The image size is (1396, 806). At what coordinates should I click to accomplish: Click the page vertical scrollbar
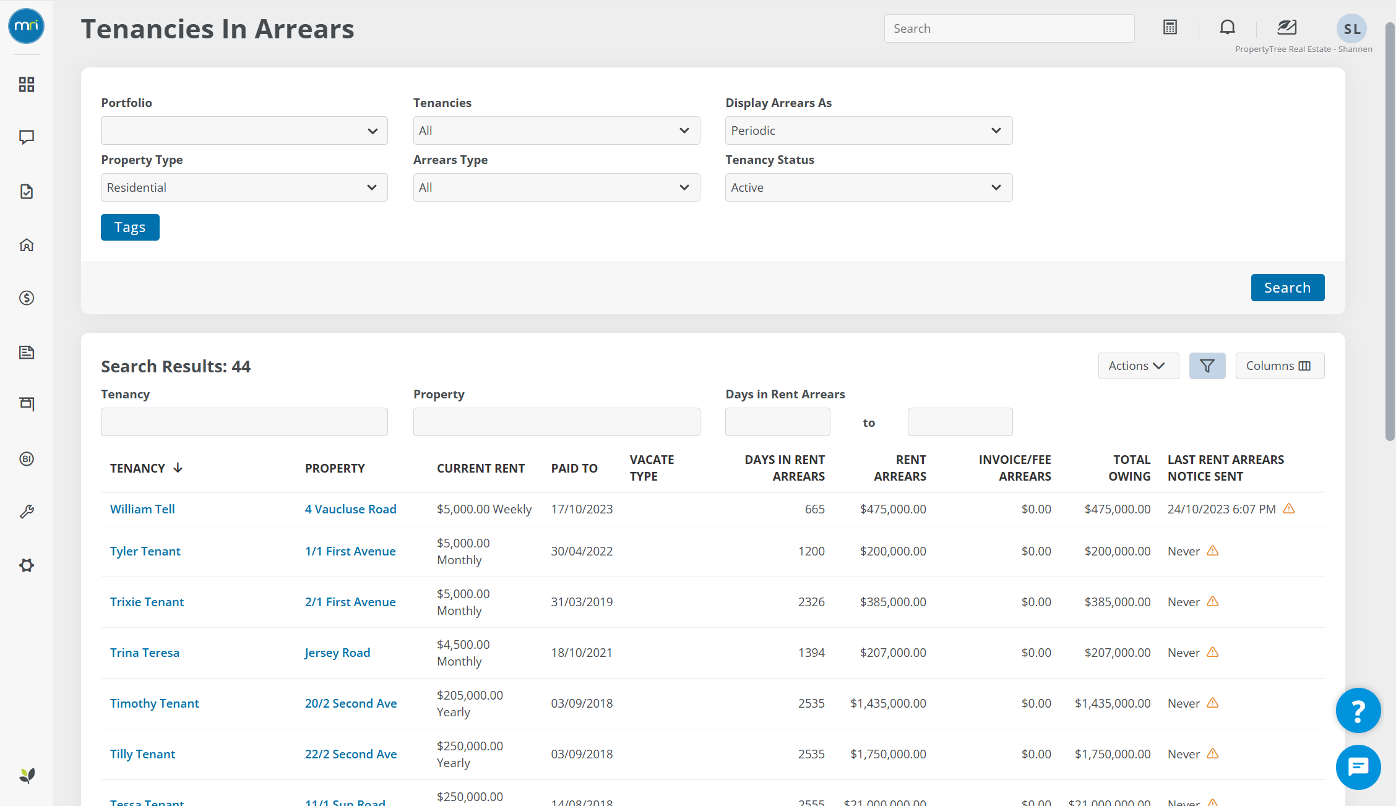[1389, 235]
